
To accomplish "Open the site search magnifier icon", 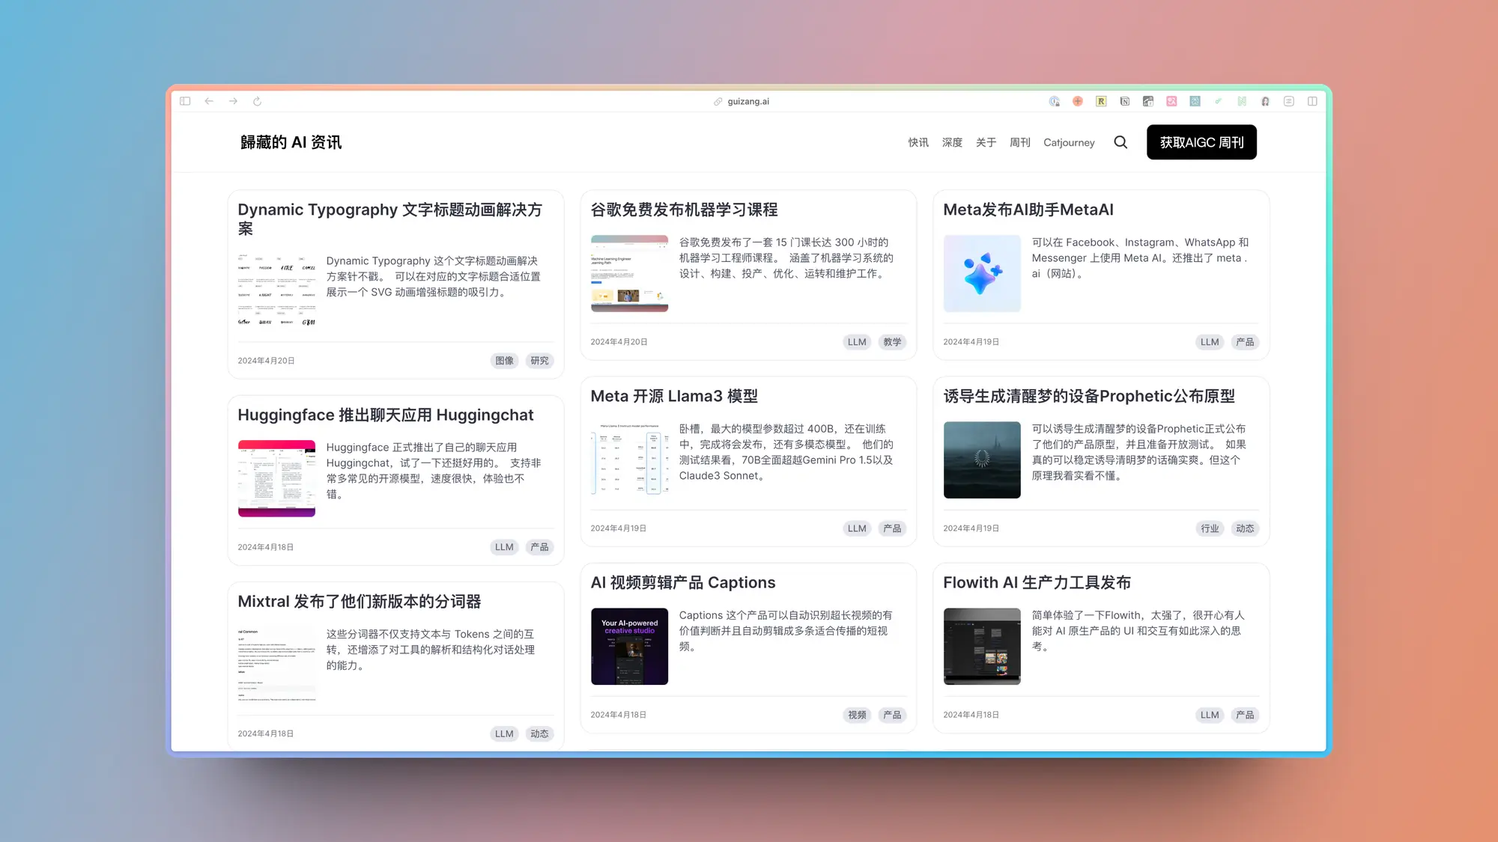I will [1121, 142].
